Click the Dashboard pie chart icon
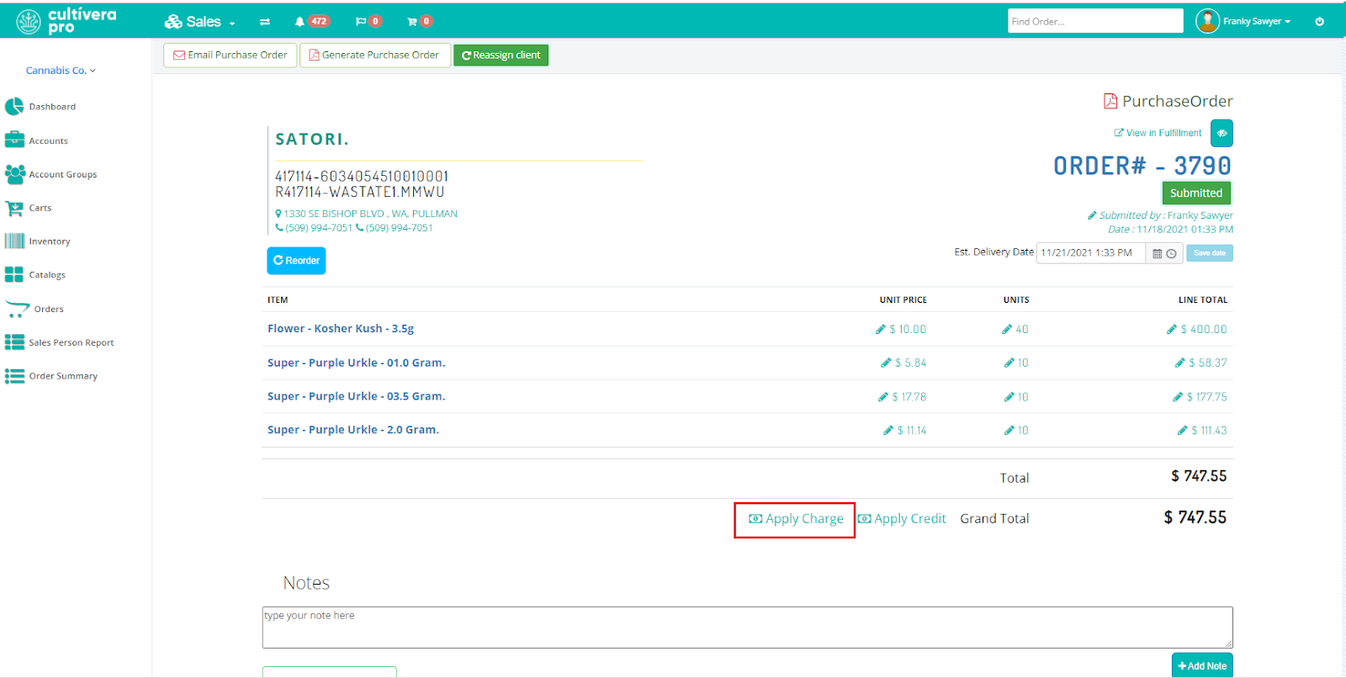The height and width of the screenshot is (678, 1346). point(14,107)
